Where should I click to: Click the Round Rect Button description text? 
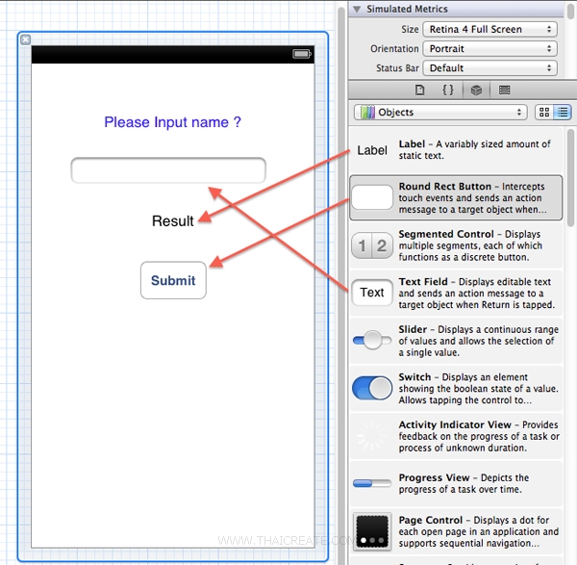click(472, 197)
